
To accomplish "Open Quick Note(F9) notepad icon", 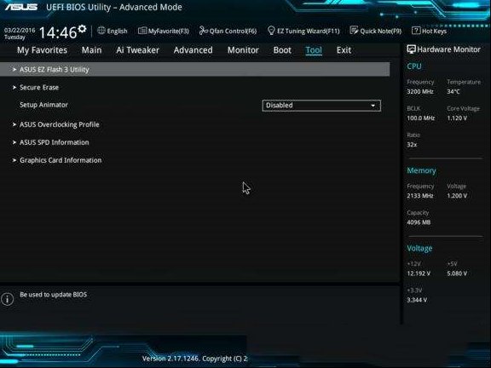I will (x=354, y=31).
